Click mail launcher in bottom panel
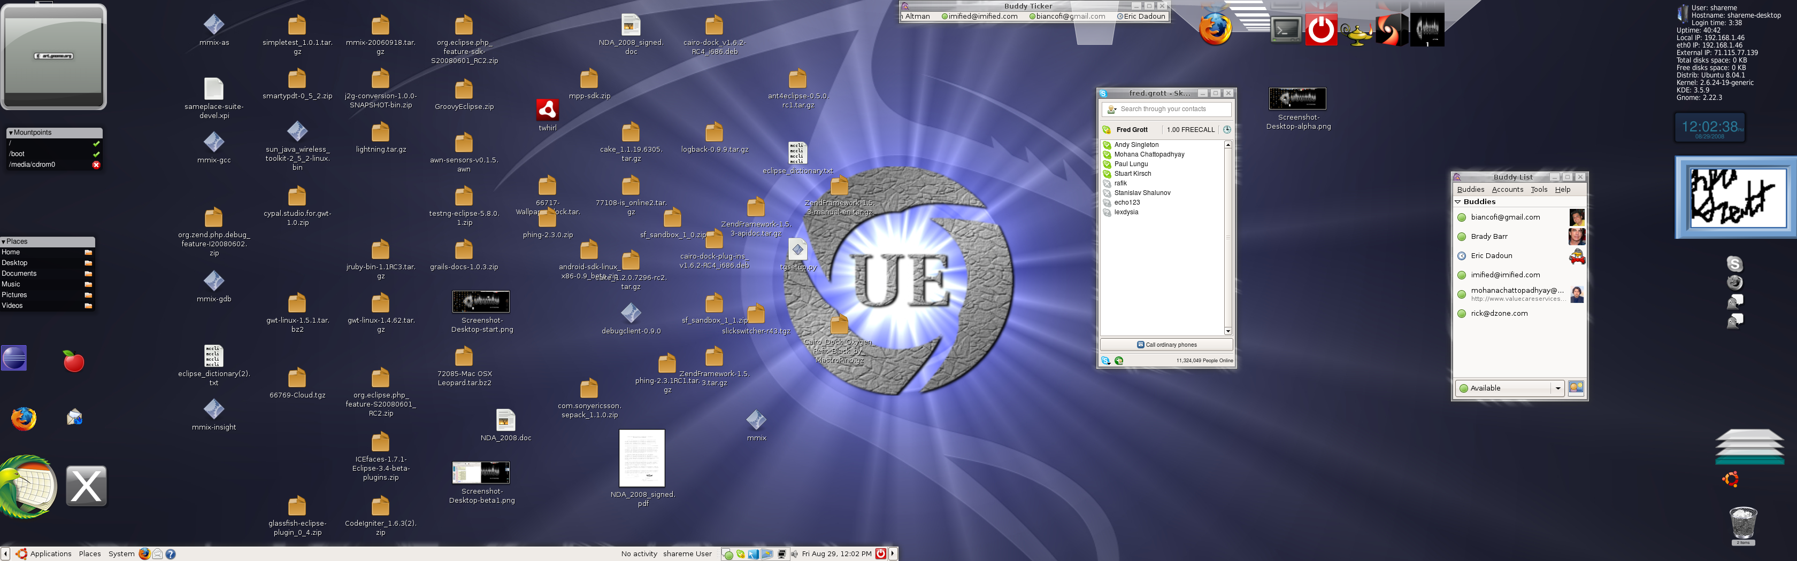Image resolution: width=1797 pixels, height=561 pixels. [158, 554]
